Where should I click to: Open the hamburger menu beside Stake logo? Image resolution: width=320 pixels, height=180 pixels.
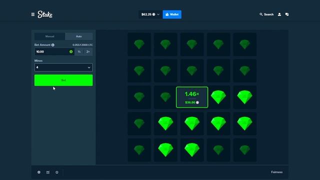(x=33, y=14)
